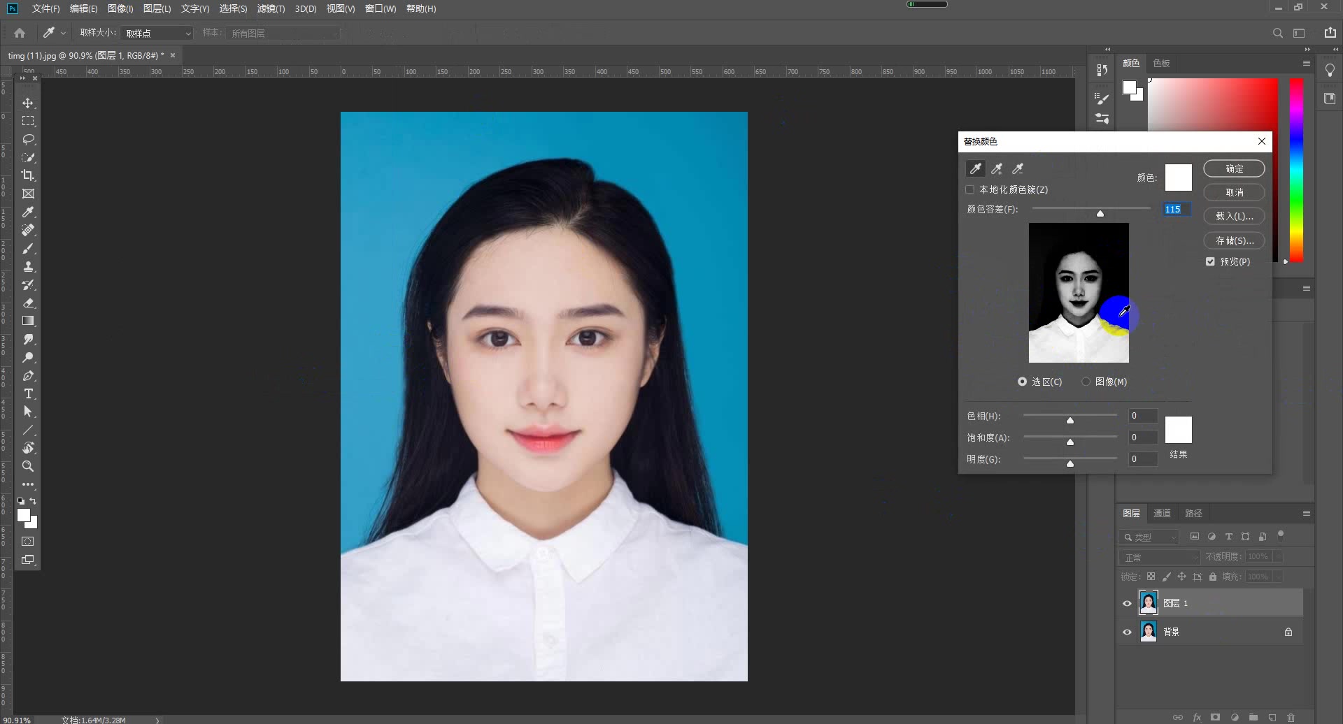The width and height of the screenshot is (1343, 724).
Task: Open the Layers panel flyout menu
Action: [1306, 513]
